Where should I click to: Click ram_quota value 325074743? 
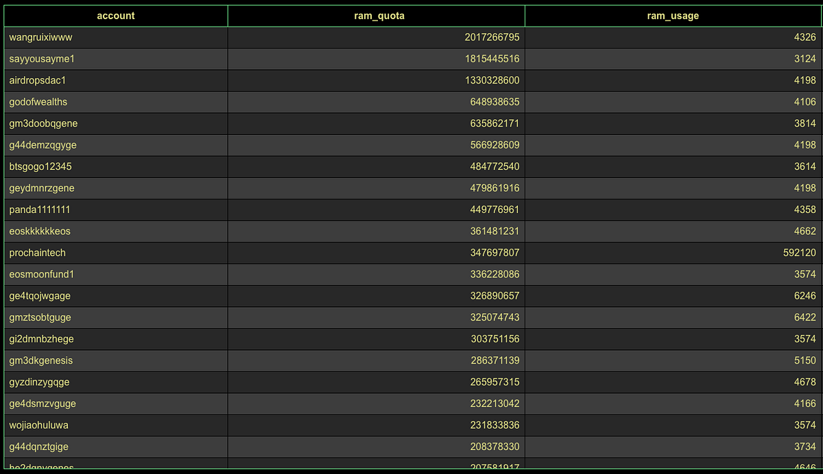[x=494, y=318]
